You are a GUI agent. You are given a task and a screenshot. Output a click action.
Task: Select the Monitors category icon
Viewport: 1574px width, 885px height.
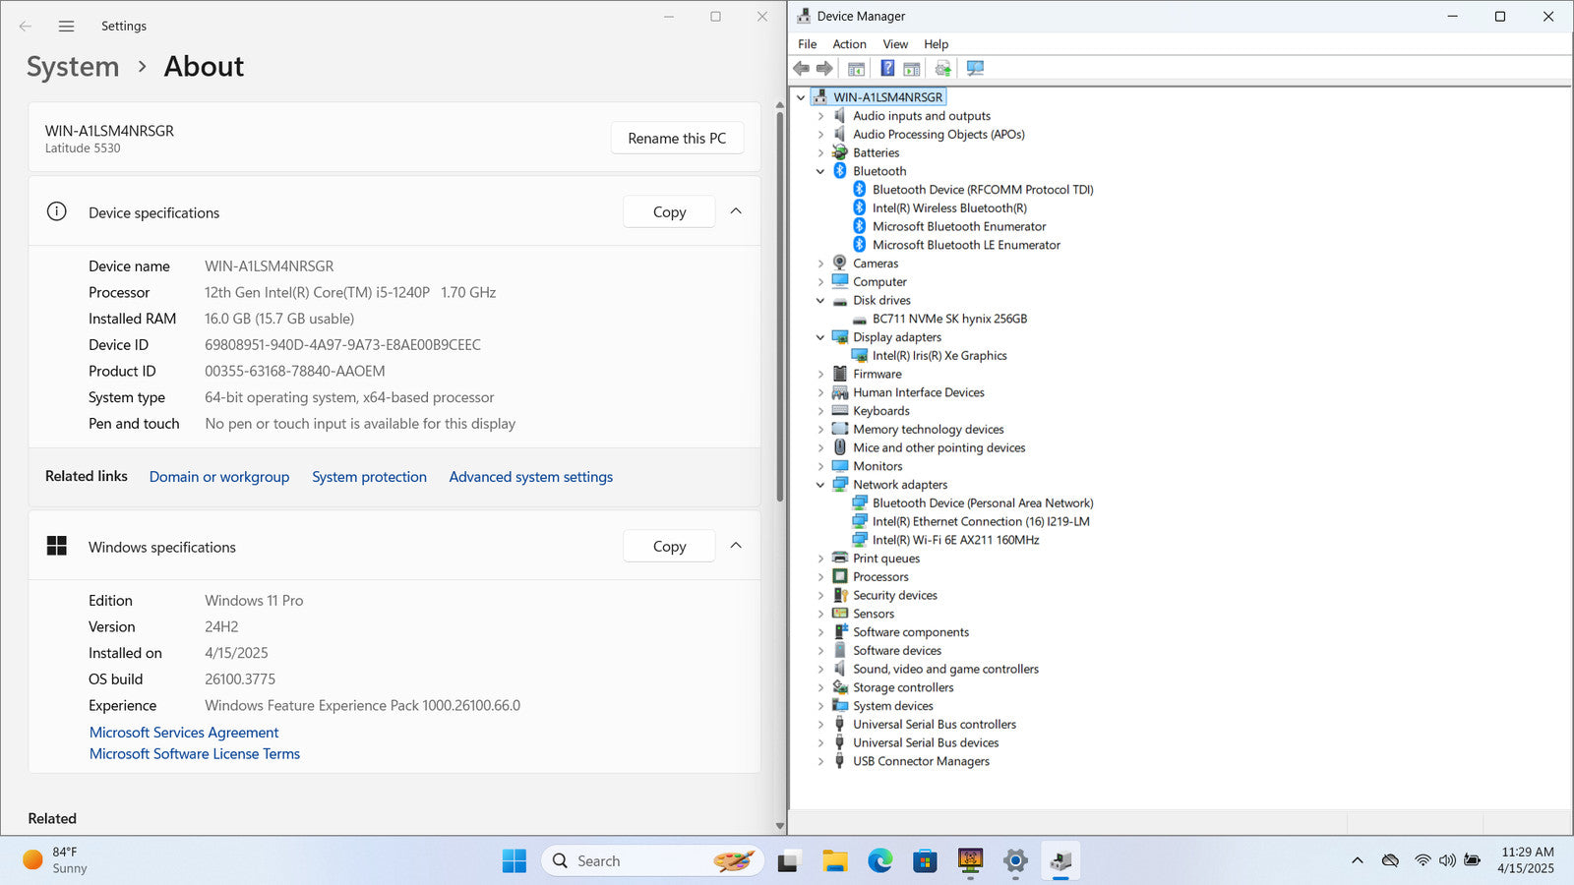(x=840, y=466)
